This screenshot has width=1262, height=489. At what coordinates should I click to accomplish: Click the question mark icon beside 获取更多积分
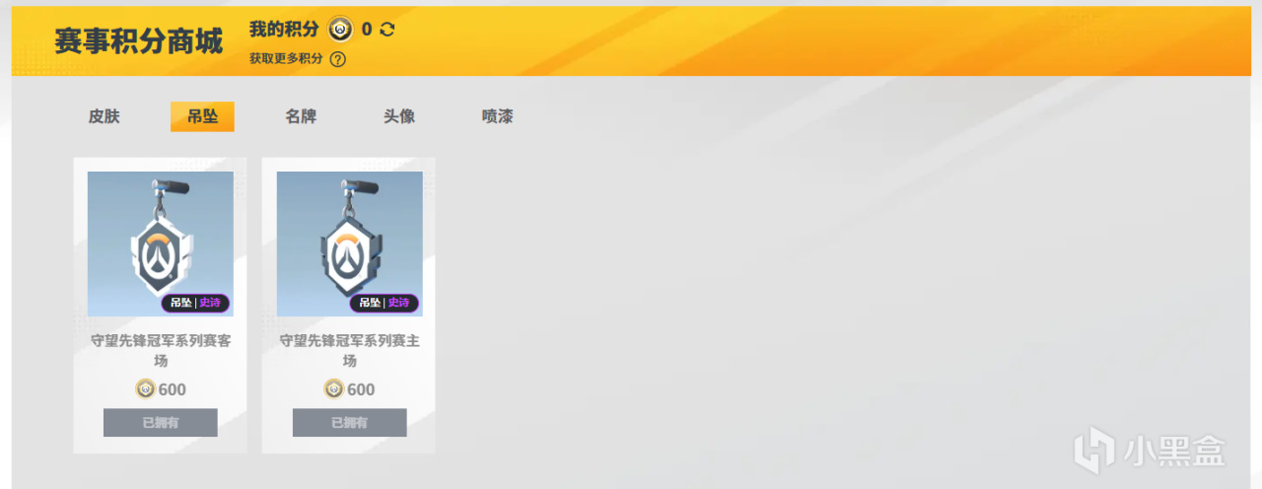(337, 59)
